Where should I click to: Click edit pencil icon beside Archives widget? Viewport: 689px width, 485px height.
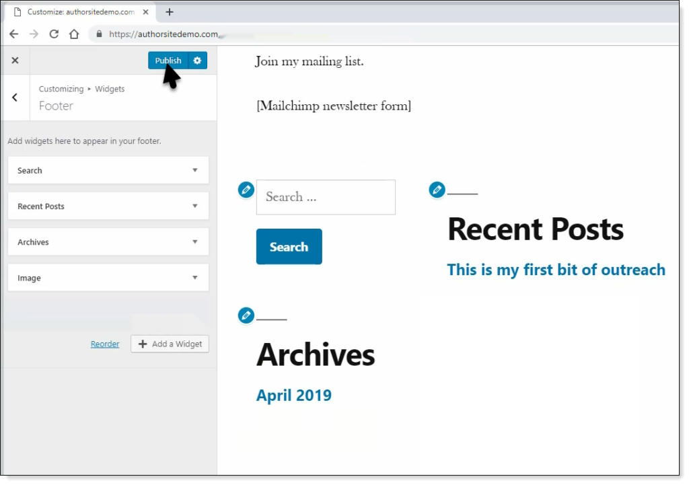(246, 315)
